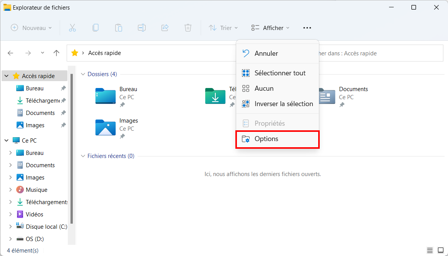Click the Share icon in toolbar
Viewport: 448px width, 256px height.
point(165,28)
